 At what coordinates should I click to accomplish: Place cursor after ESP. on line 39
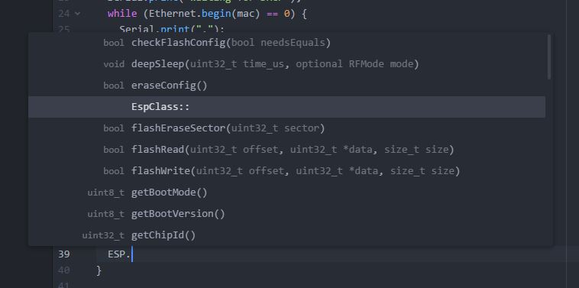pyautogui.click(x=132, y=254)
